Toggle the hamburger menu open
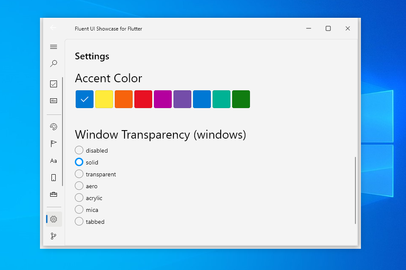The image size is (406, 270). coord(54,47)
